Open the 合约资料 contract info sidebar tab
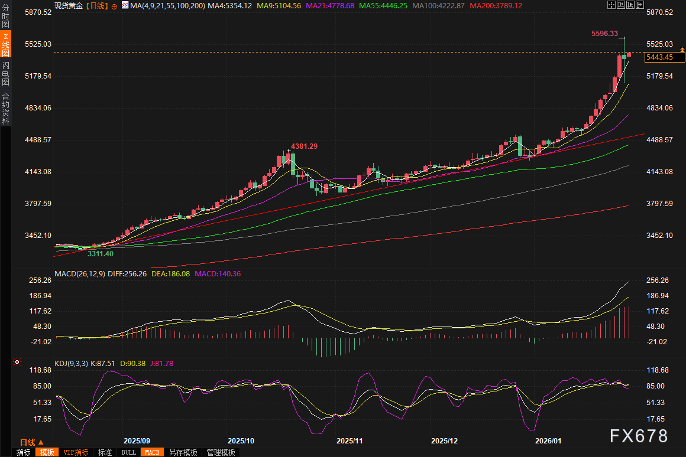Viewport: 686px width, 457px height. [x=5, y=108]
